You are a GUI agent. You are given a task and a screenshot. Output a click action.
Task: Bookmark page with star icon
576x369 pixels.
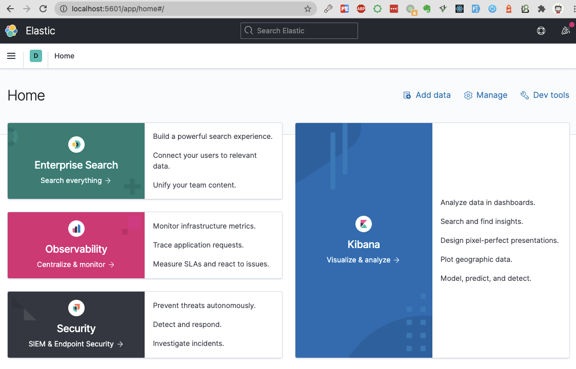(x=307, y=9)
